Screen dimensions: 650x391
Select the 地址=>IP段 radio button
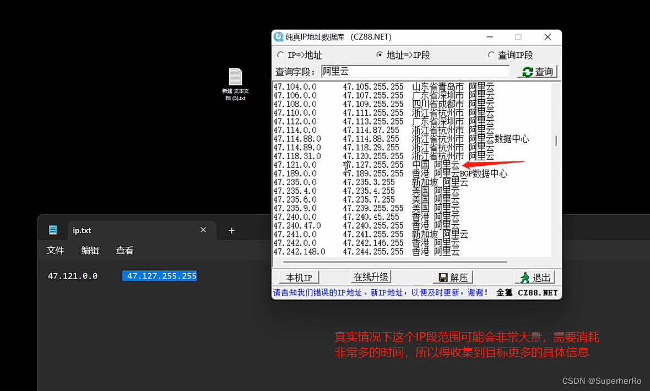point(380,55)
